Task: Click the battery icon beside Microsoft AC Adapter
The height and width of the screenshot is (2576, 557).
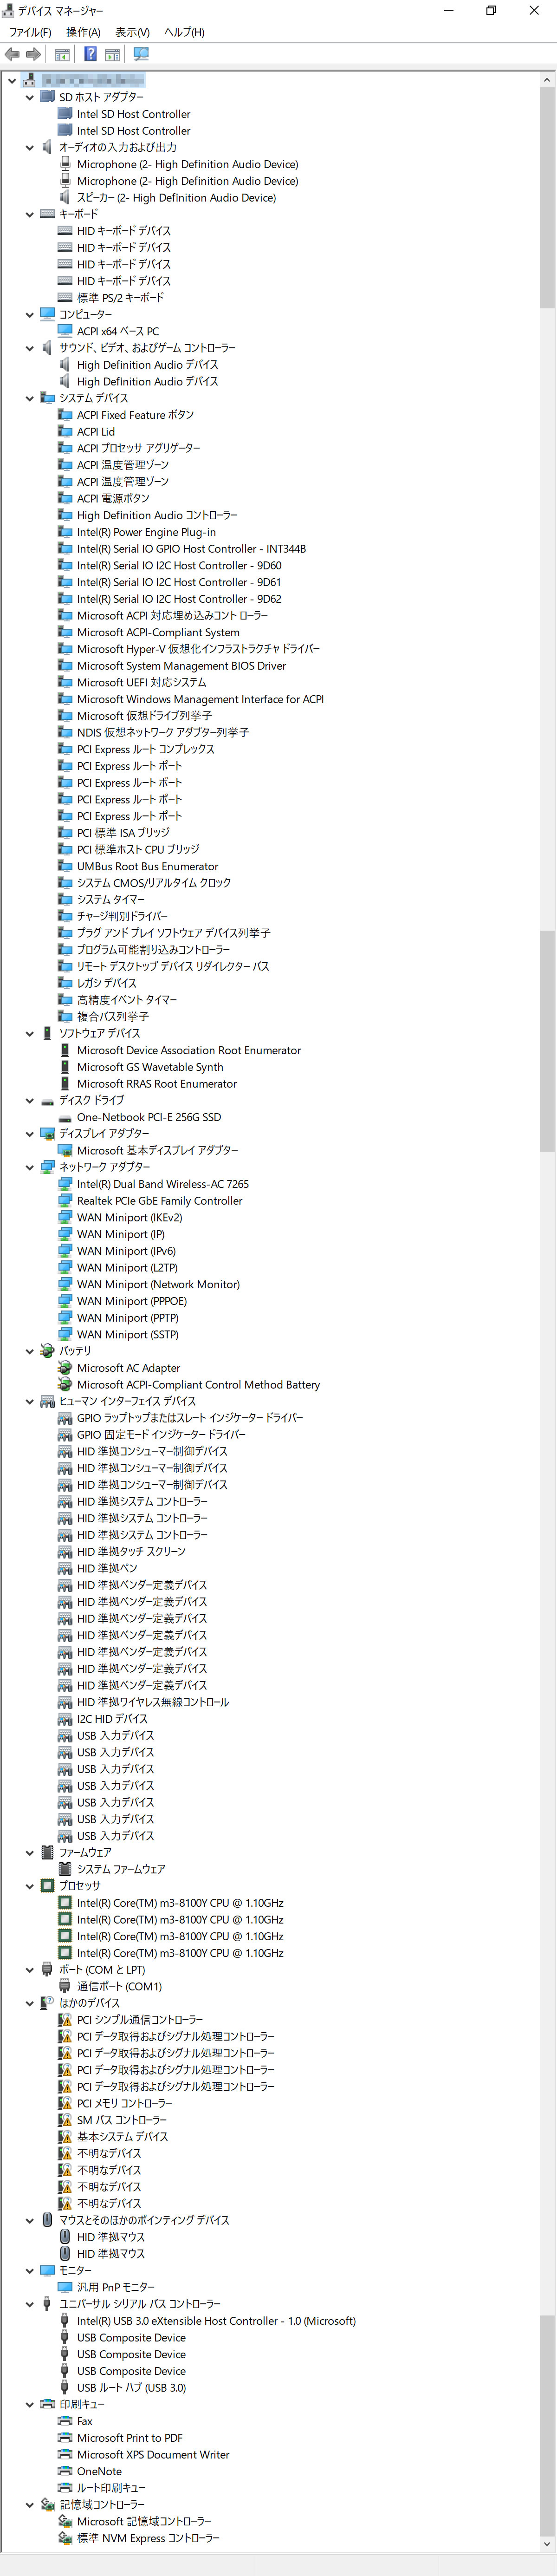Action: 65,1367
